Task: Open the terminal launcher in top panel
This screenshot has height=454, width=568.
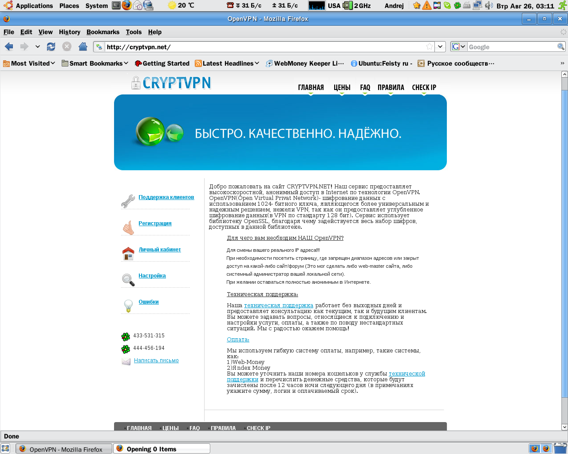Action: [116, 5]
